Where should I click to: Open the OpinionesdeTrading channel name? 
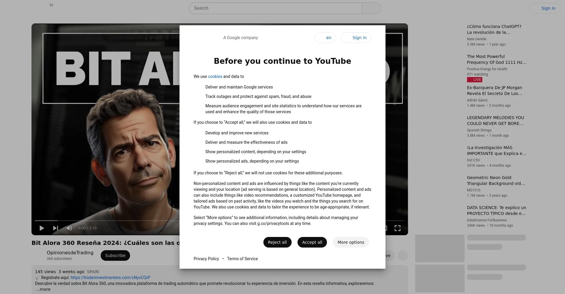(x=70, y=253)
